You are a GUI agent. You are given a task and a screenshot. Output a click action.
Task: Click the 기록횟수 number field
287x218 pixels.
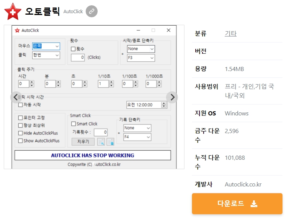(101, 132)
